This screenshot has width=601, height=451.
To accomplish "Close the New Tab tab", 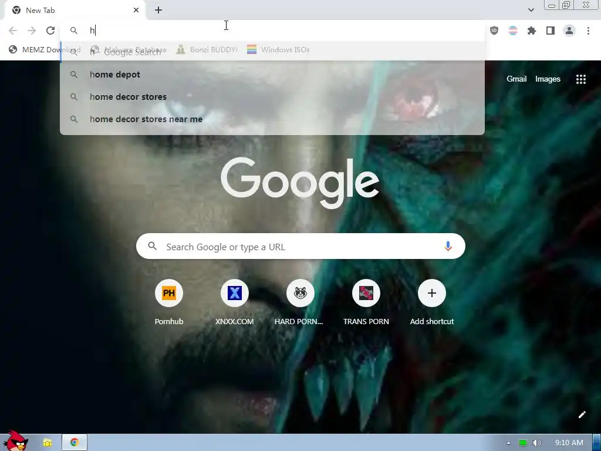I will tap(136, 10).
